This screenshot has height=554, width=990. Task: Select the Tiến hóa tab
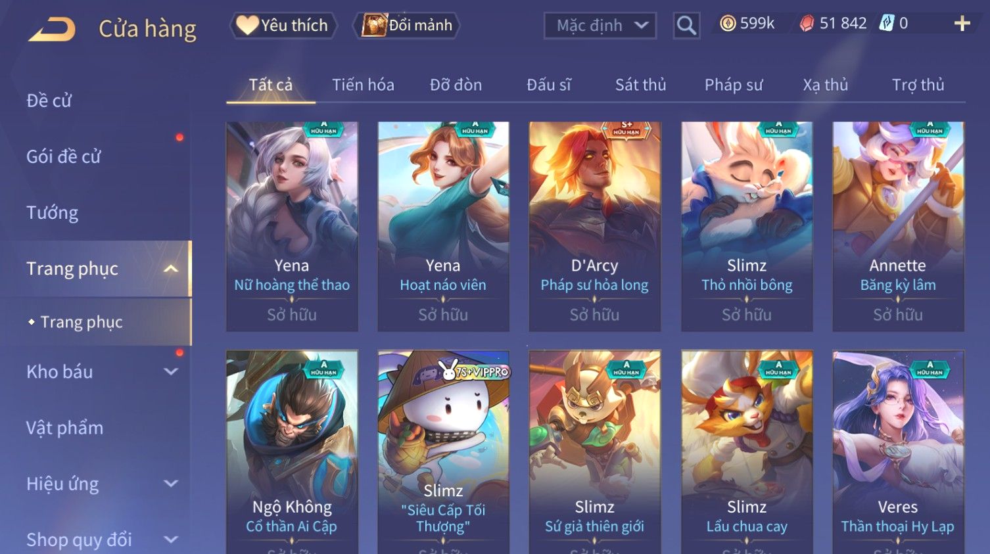(363, 85)
